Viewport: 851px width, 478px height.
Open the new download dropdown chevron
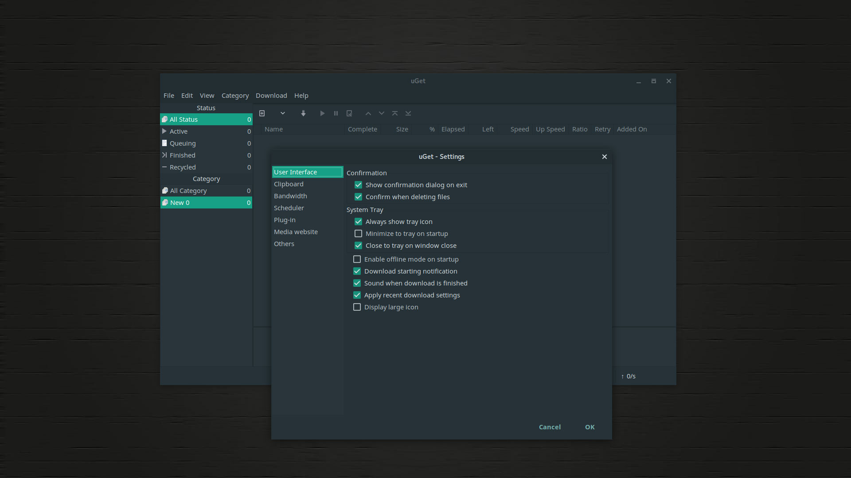(282, 113)
